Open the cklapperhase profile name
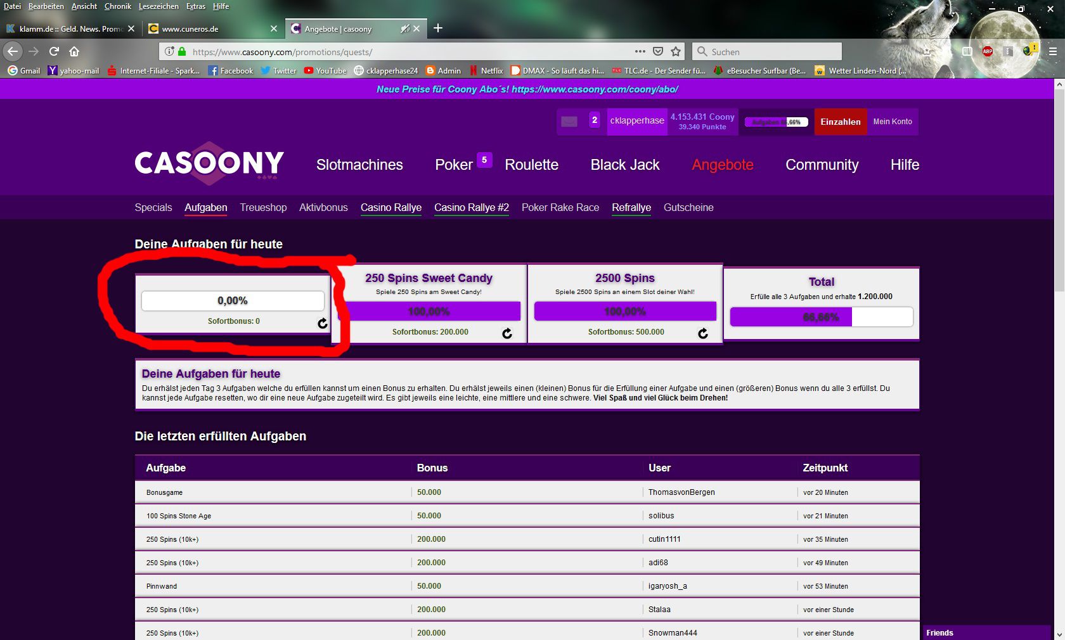The height and width of the screenshot is (640, 1065). [x=637, y=120]
